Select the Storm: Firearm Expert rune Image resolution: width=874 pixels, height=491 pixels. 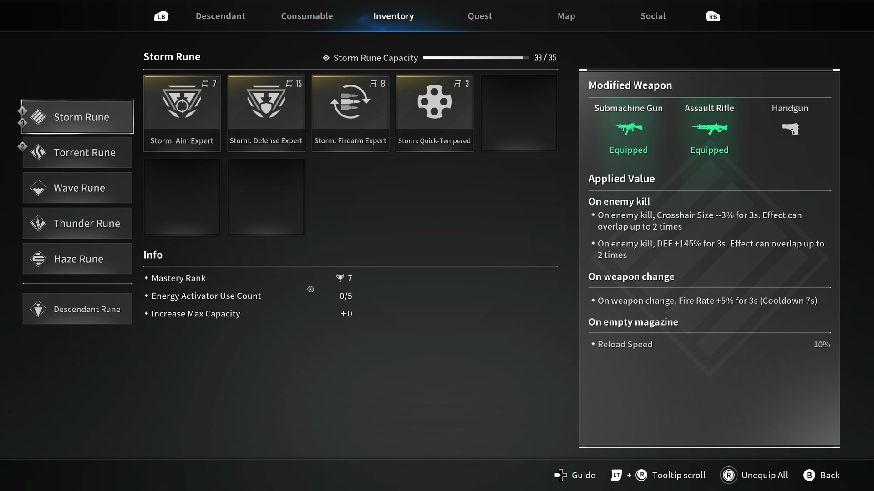(x=350, y=113)
